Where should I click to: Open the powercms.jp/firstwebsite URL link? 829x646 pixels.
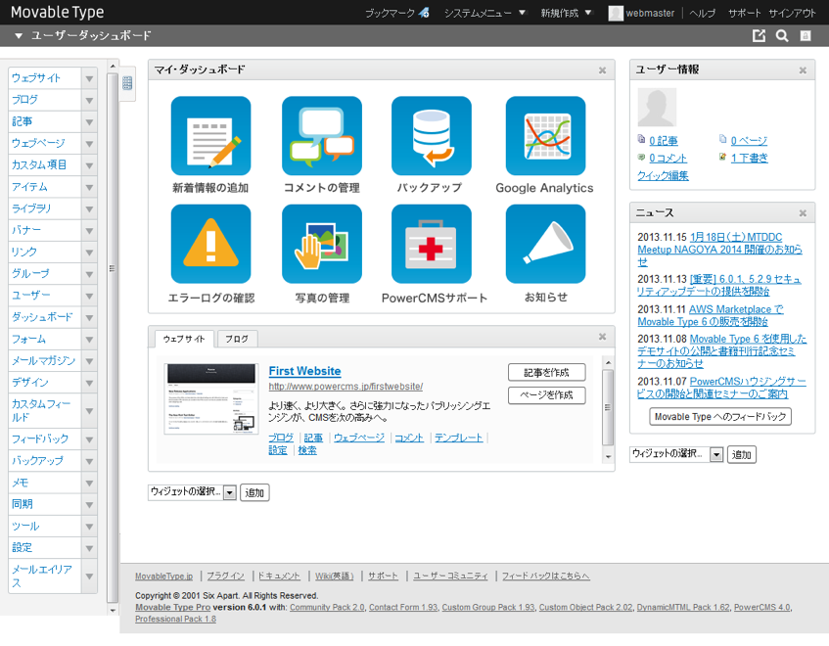[x=345, y=387]
